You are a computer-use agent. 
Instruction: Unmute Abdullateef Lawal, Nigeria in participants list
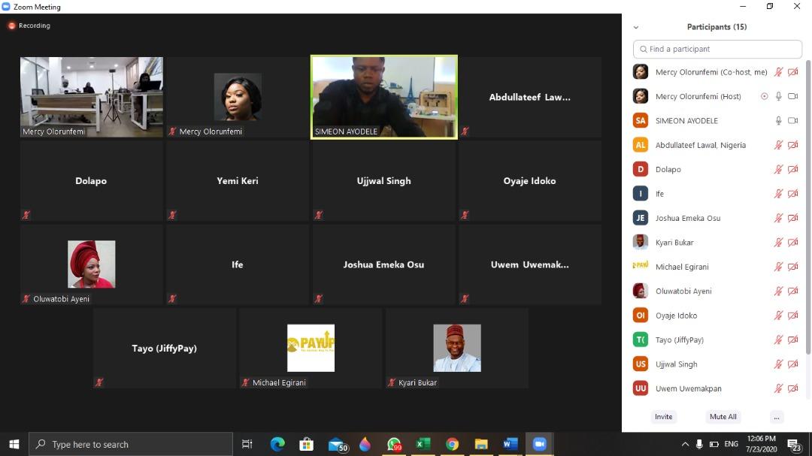(778, 145)
